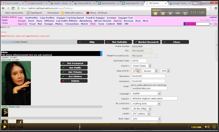The image size is (219, 132).
Task: Click the browser forward arrow
Action: pos(8,8)
